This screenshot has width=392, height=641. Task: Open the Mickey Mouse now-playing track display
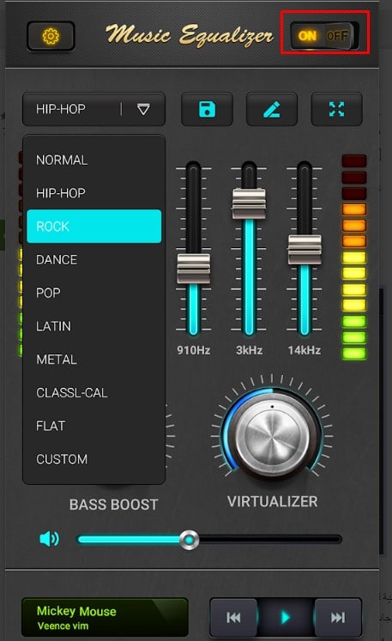(x=105, y=617)
